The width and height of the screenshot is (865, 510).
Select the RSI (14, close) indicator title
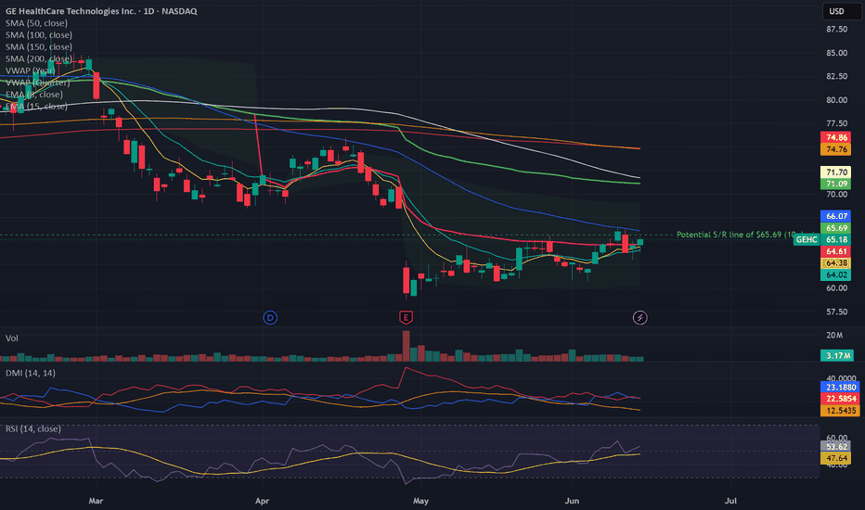[33, 428]
